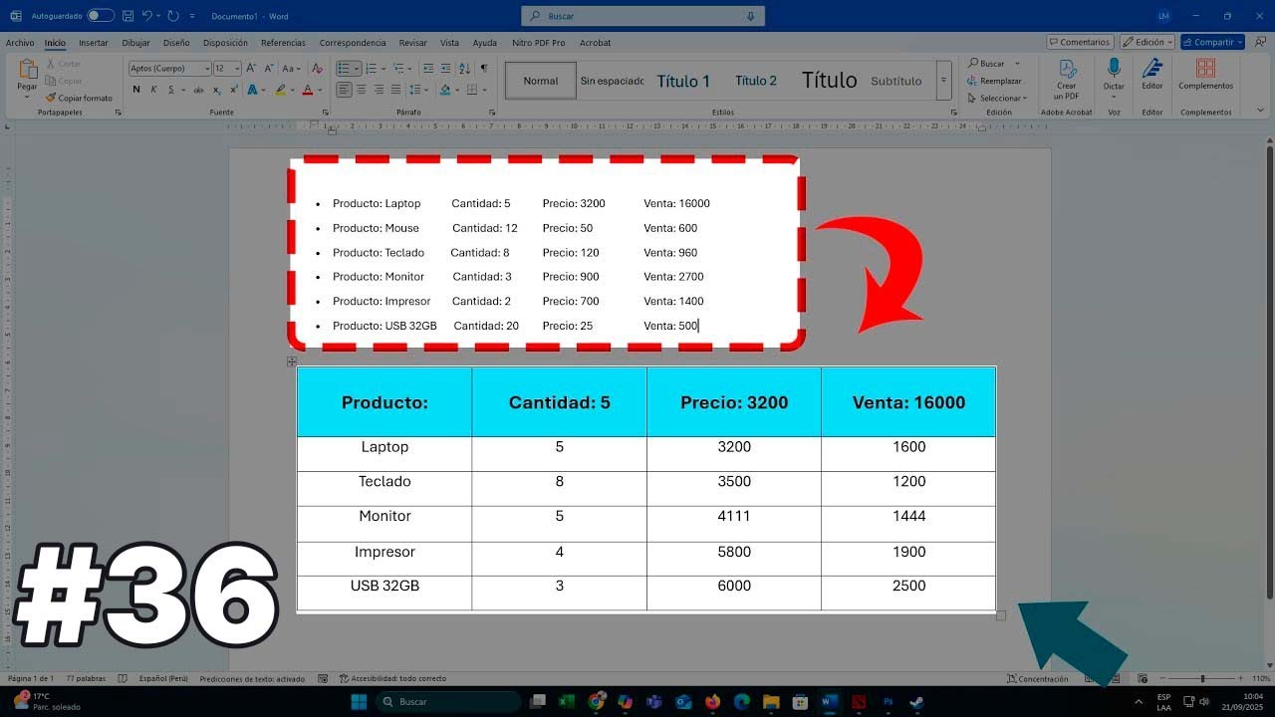
Task: Click the Comentarios button
Action: click(1080, 42)
